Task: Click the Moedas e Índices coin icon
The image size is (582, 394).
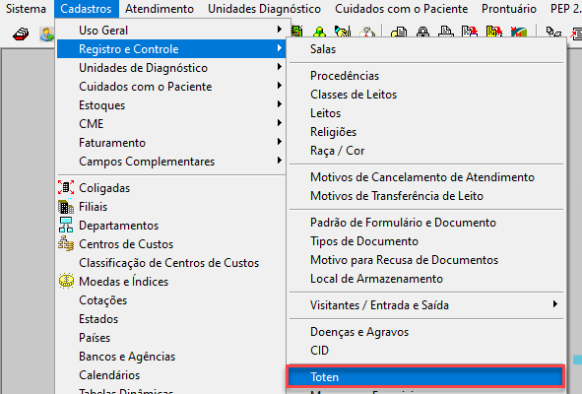Action: [66, 281]
